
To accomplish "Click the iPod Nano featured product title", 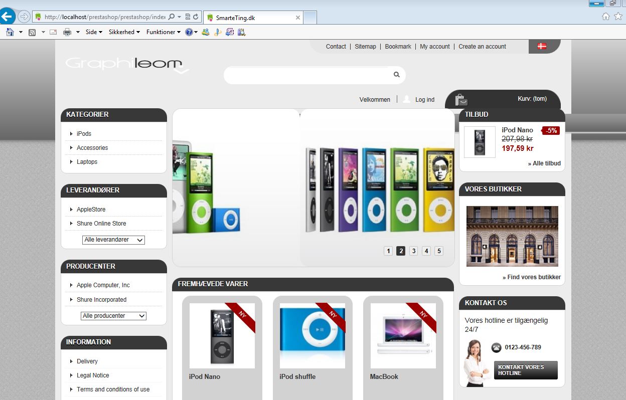I will 205,377.
